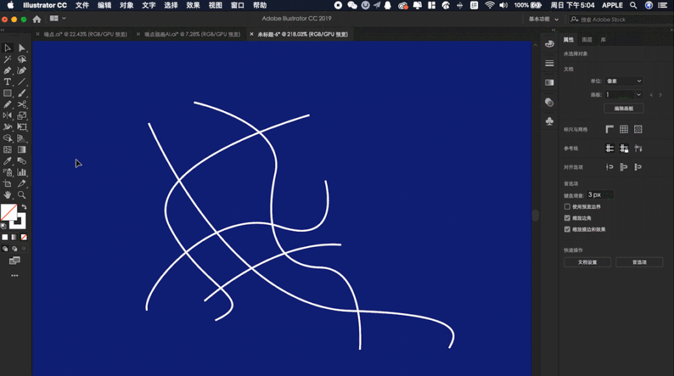
Task: Select the Type tool
Action: tap(7, 82)
